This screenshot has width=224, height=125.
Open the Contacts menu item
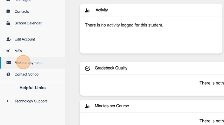[x=22, y=11]
